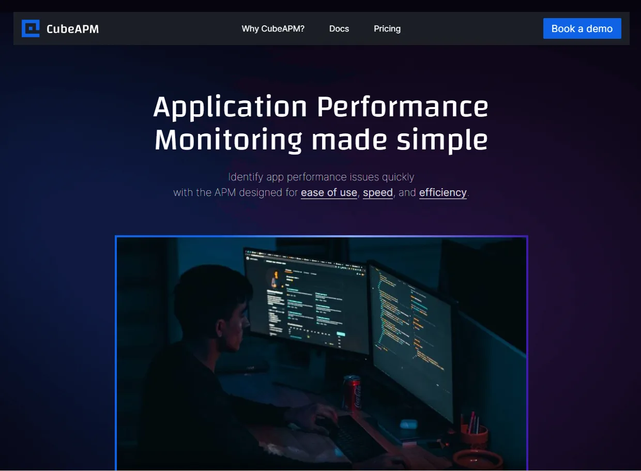Click the Book a demo button

coord(582,28)
